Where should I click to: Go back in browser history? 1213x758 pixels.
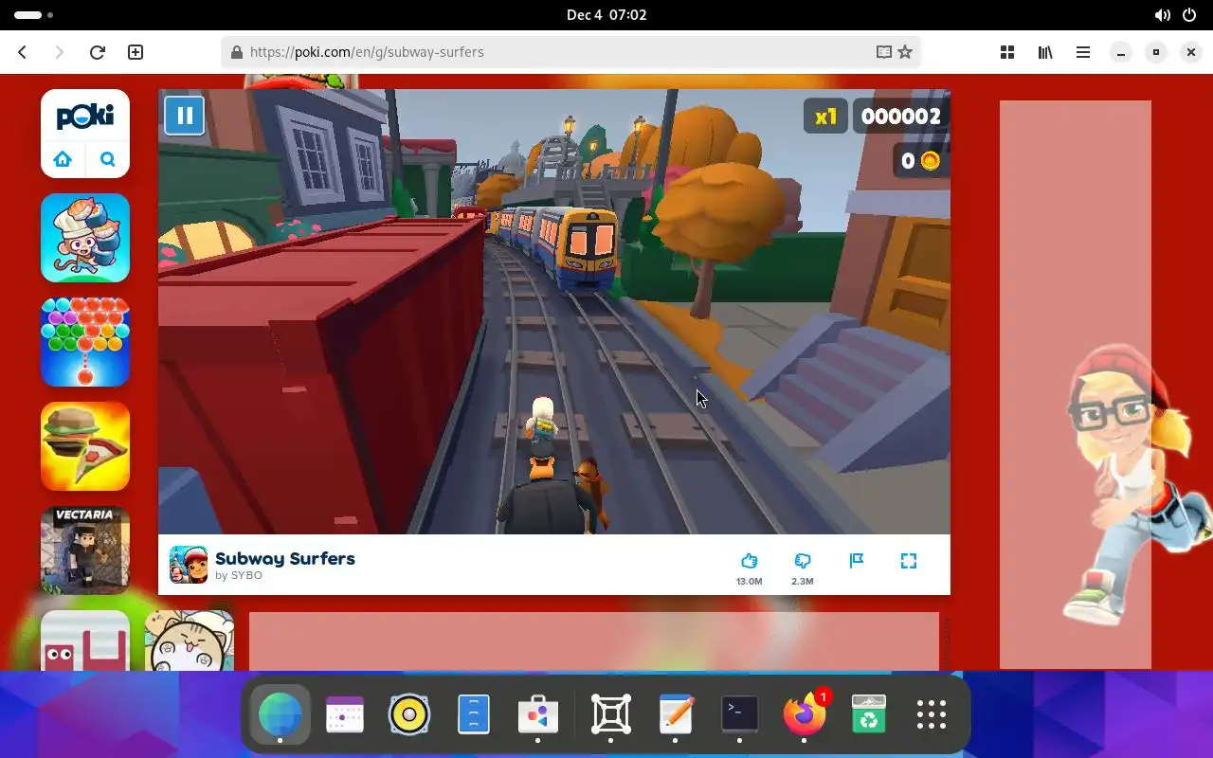coord(23,52)
